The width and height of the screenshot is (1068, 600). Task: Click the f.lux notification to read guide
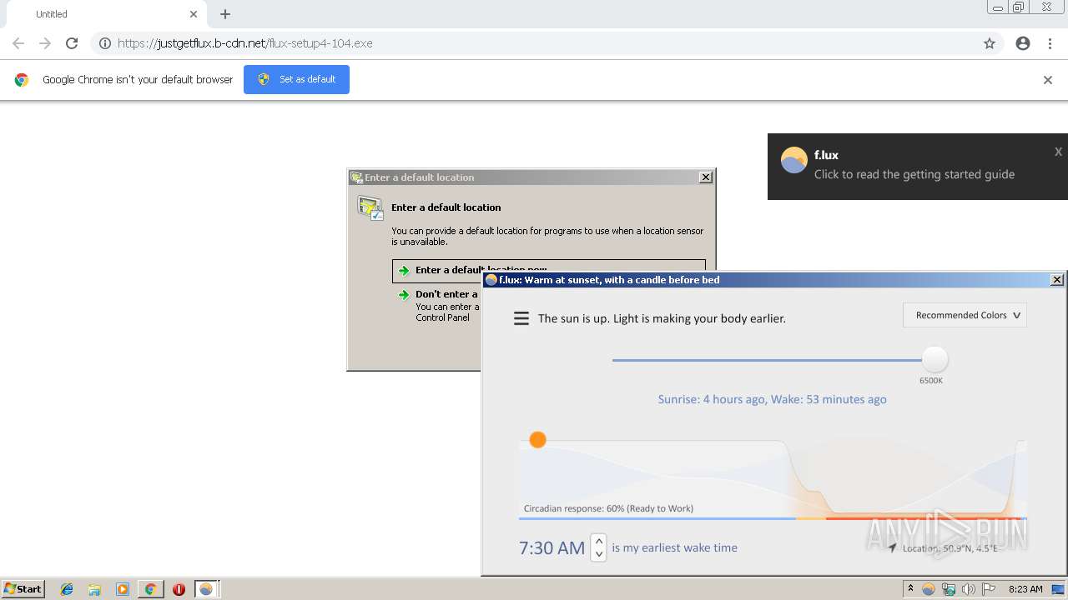(x=914, y=174)
